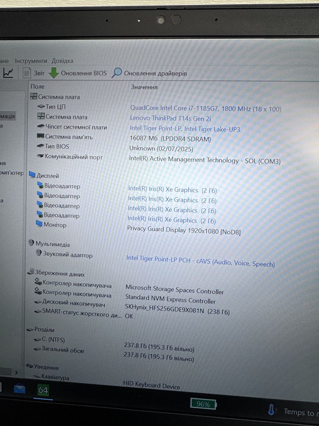Select Intel Active Management Technology SOL value
Viewport: 319px width, 426px height.
pyautogui.click(x=205, y=160)
